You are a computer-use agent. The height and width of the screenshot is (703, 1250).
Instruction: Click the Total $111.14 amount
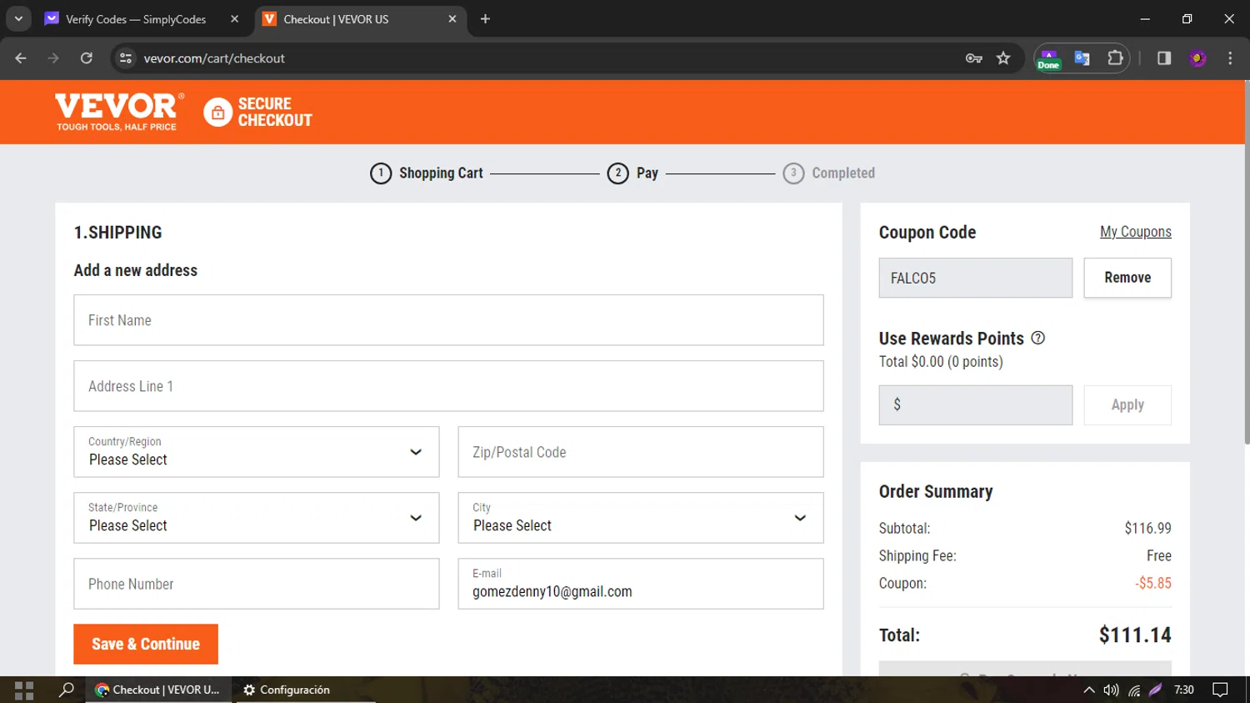[1135, 635]
